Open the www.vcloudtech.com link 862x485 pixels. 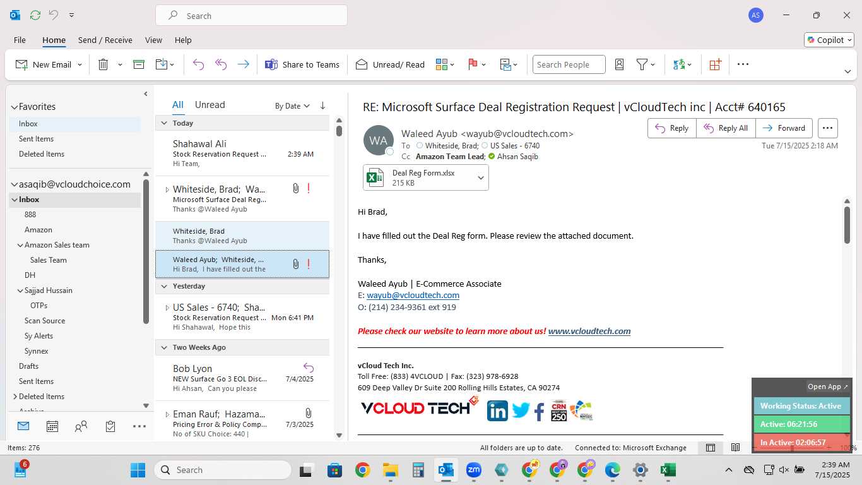click(x=589, y=331)
